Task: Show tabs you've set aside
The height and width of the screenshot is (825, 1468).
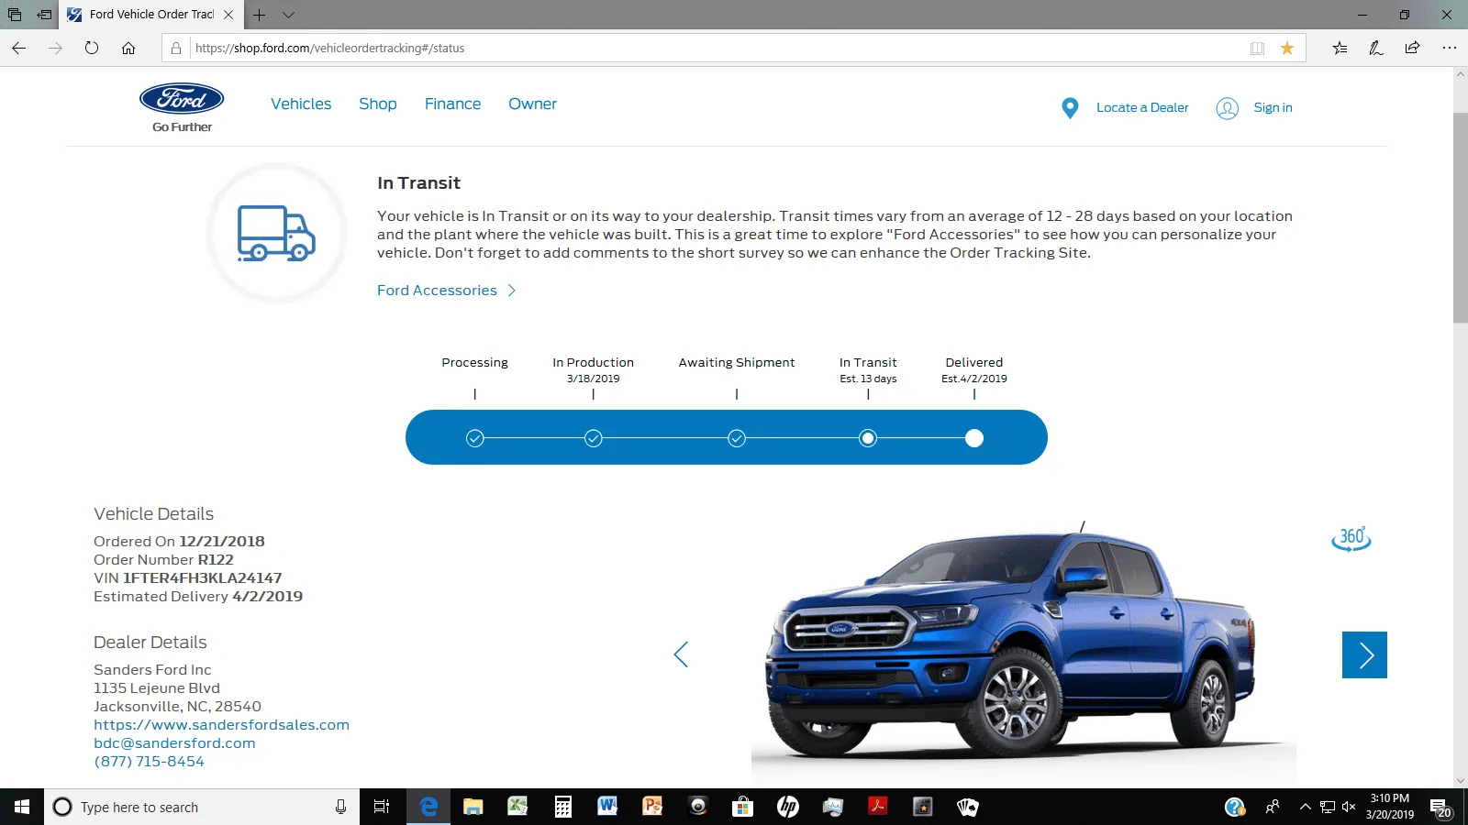Action: click(x=15, y=15)
